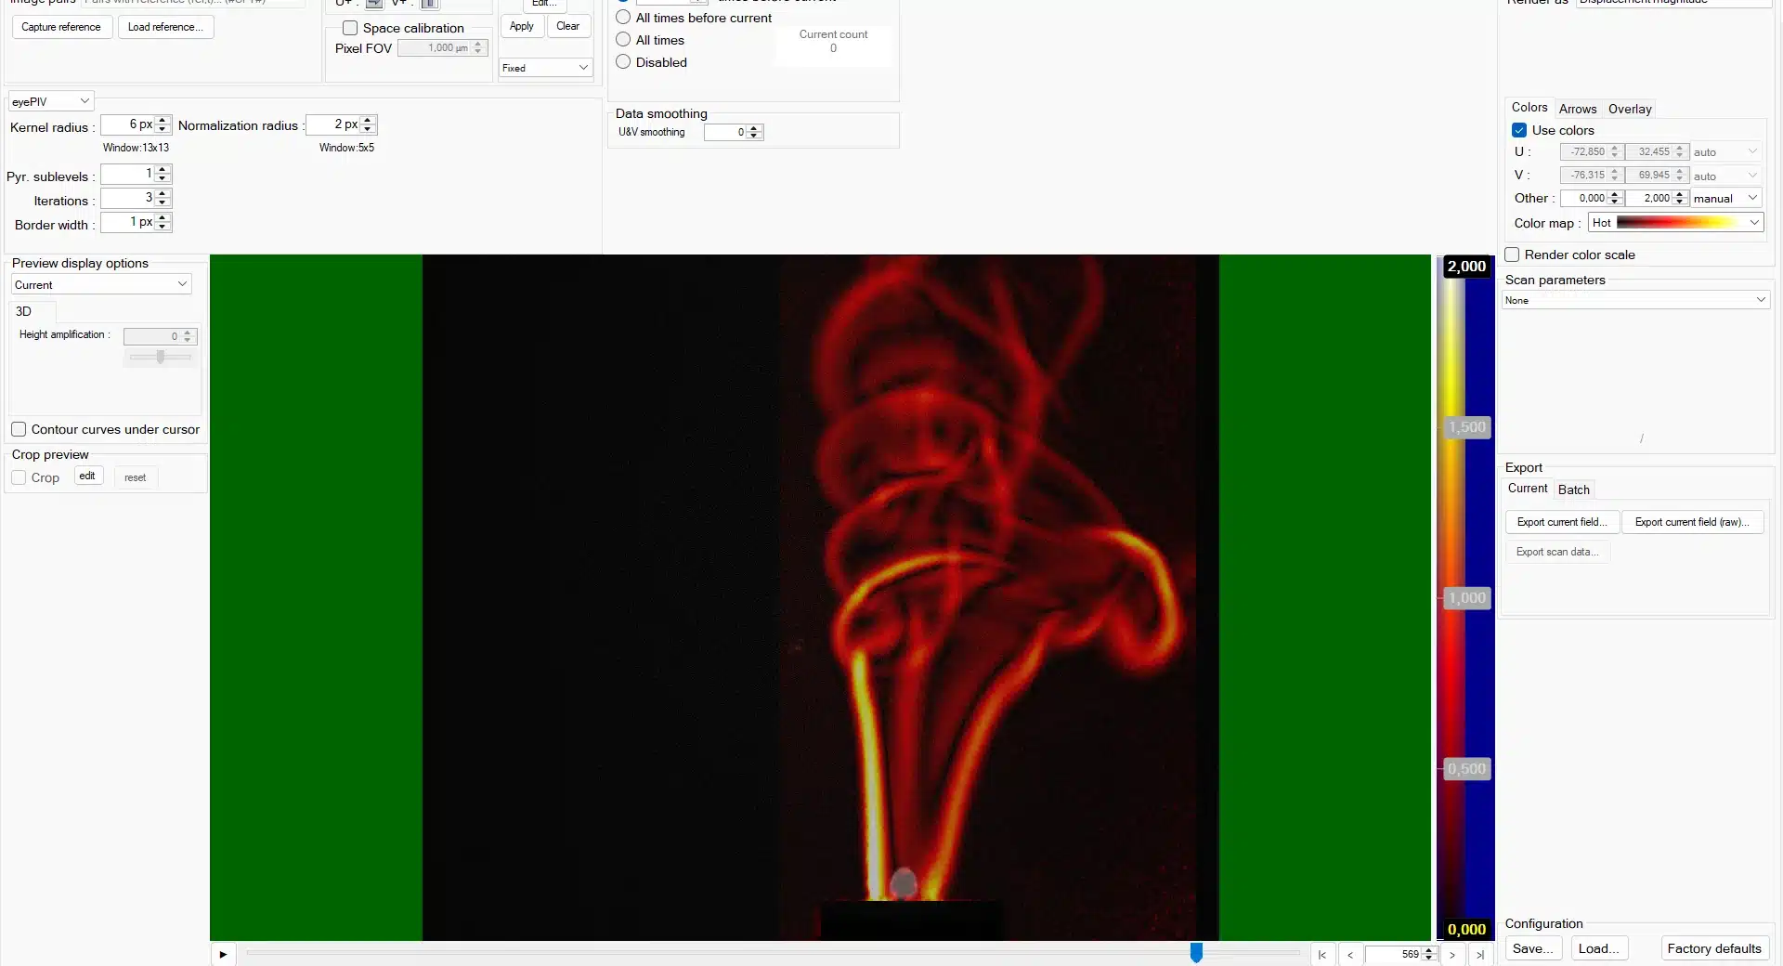Click the Height amplification slider
Viewport: 1783px width, 966px height.
[161, 357]
